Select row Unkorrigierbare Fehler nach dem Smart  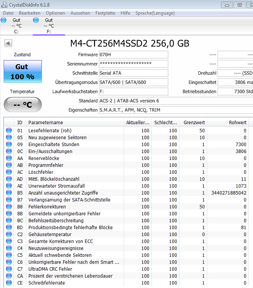126,262
